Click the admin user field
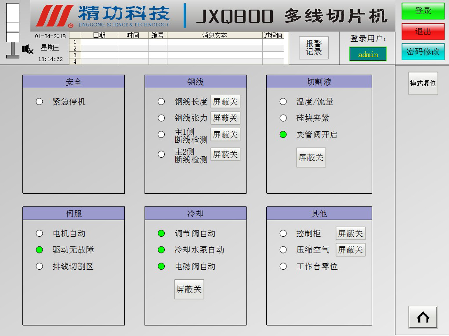Screen dimensions: 449x336 pos(368,54)
